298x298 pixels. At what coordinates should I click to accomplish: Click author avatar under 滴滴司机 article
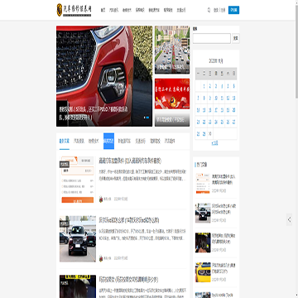(101, 199)
